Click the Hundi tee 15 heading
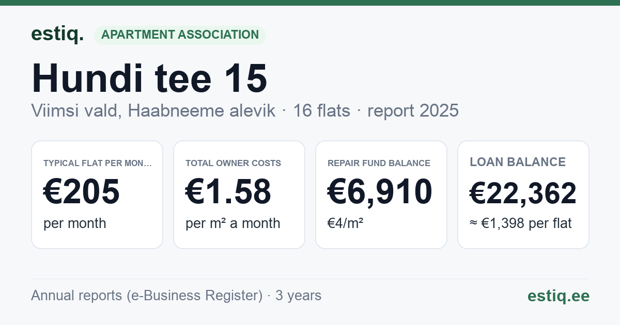 (x=149, y=78)
